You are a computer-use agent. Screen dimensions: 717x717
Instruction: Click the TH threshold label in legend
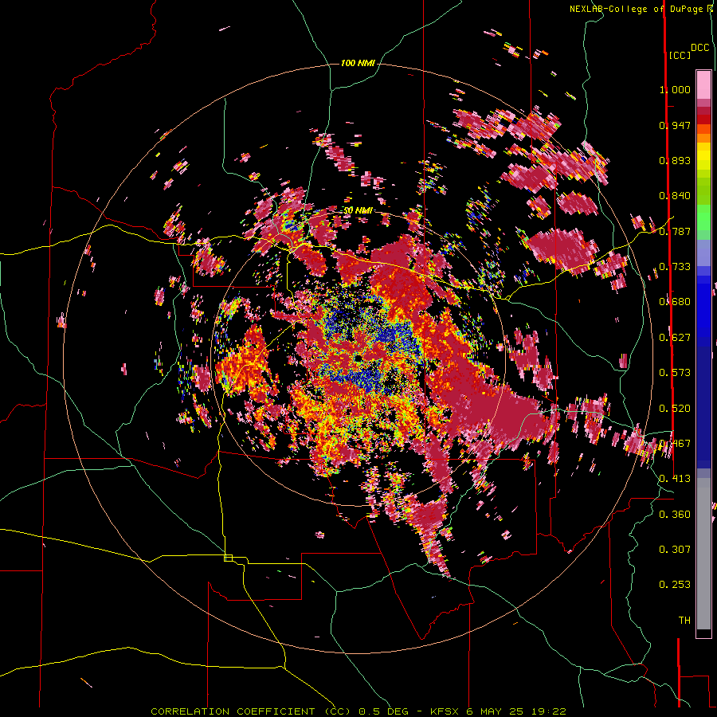pos(684,621)
